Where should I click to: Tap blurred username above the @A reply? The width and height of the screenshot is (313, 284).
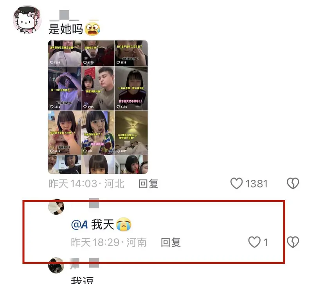click(x=94, y=203)
